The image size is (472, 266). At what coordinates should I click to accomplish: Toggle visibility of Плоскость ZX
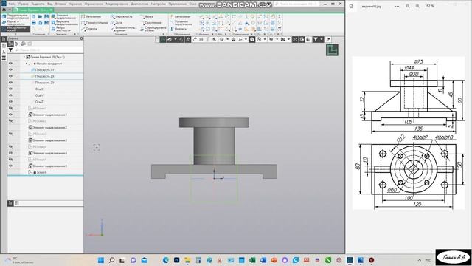coord(10,76)
